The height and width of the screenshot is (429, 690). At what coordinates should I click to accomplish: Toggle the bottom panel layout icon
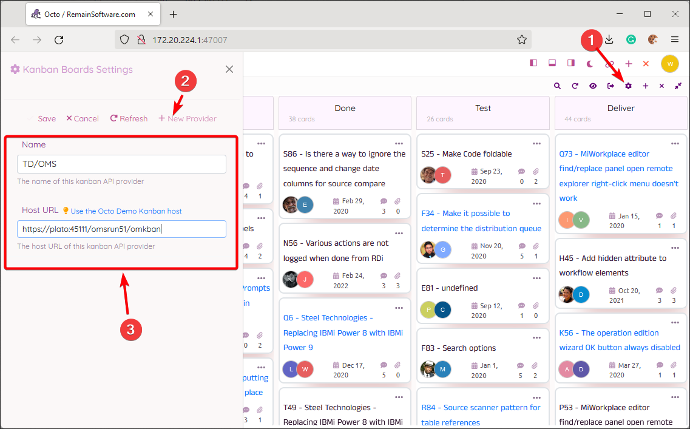[x=552, y=63]
